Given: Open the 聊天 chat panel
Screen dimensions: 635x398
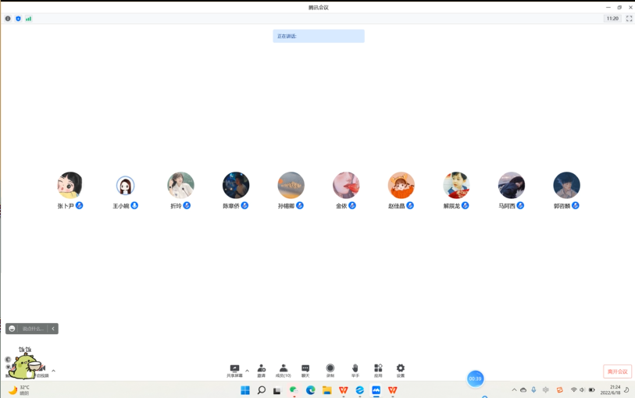Looking at the screenshot, I should click(x=305, y=369).
